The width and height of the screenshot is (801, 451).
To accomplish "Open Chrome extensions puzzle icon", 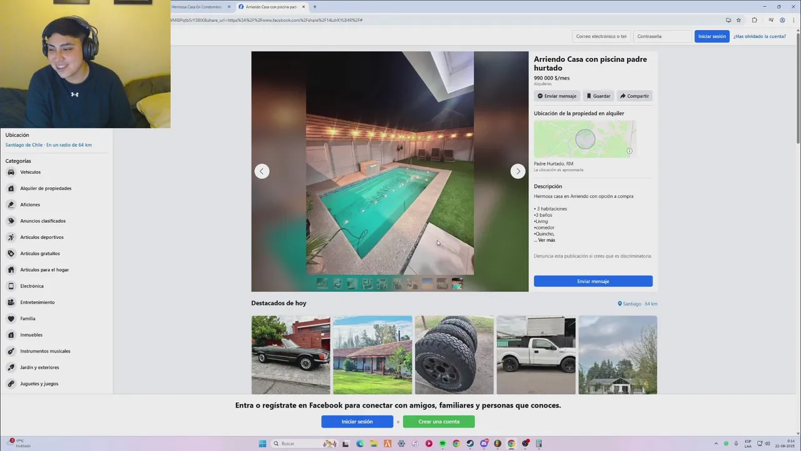I will click(x=754, y=20).
